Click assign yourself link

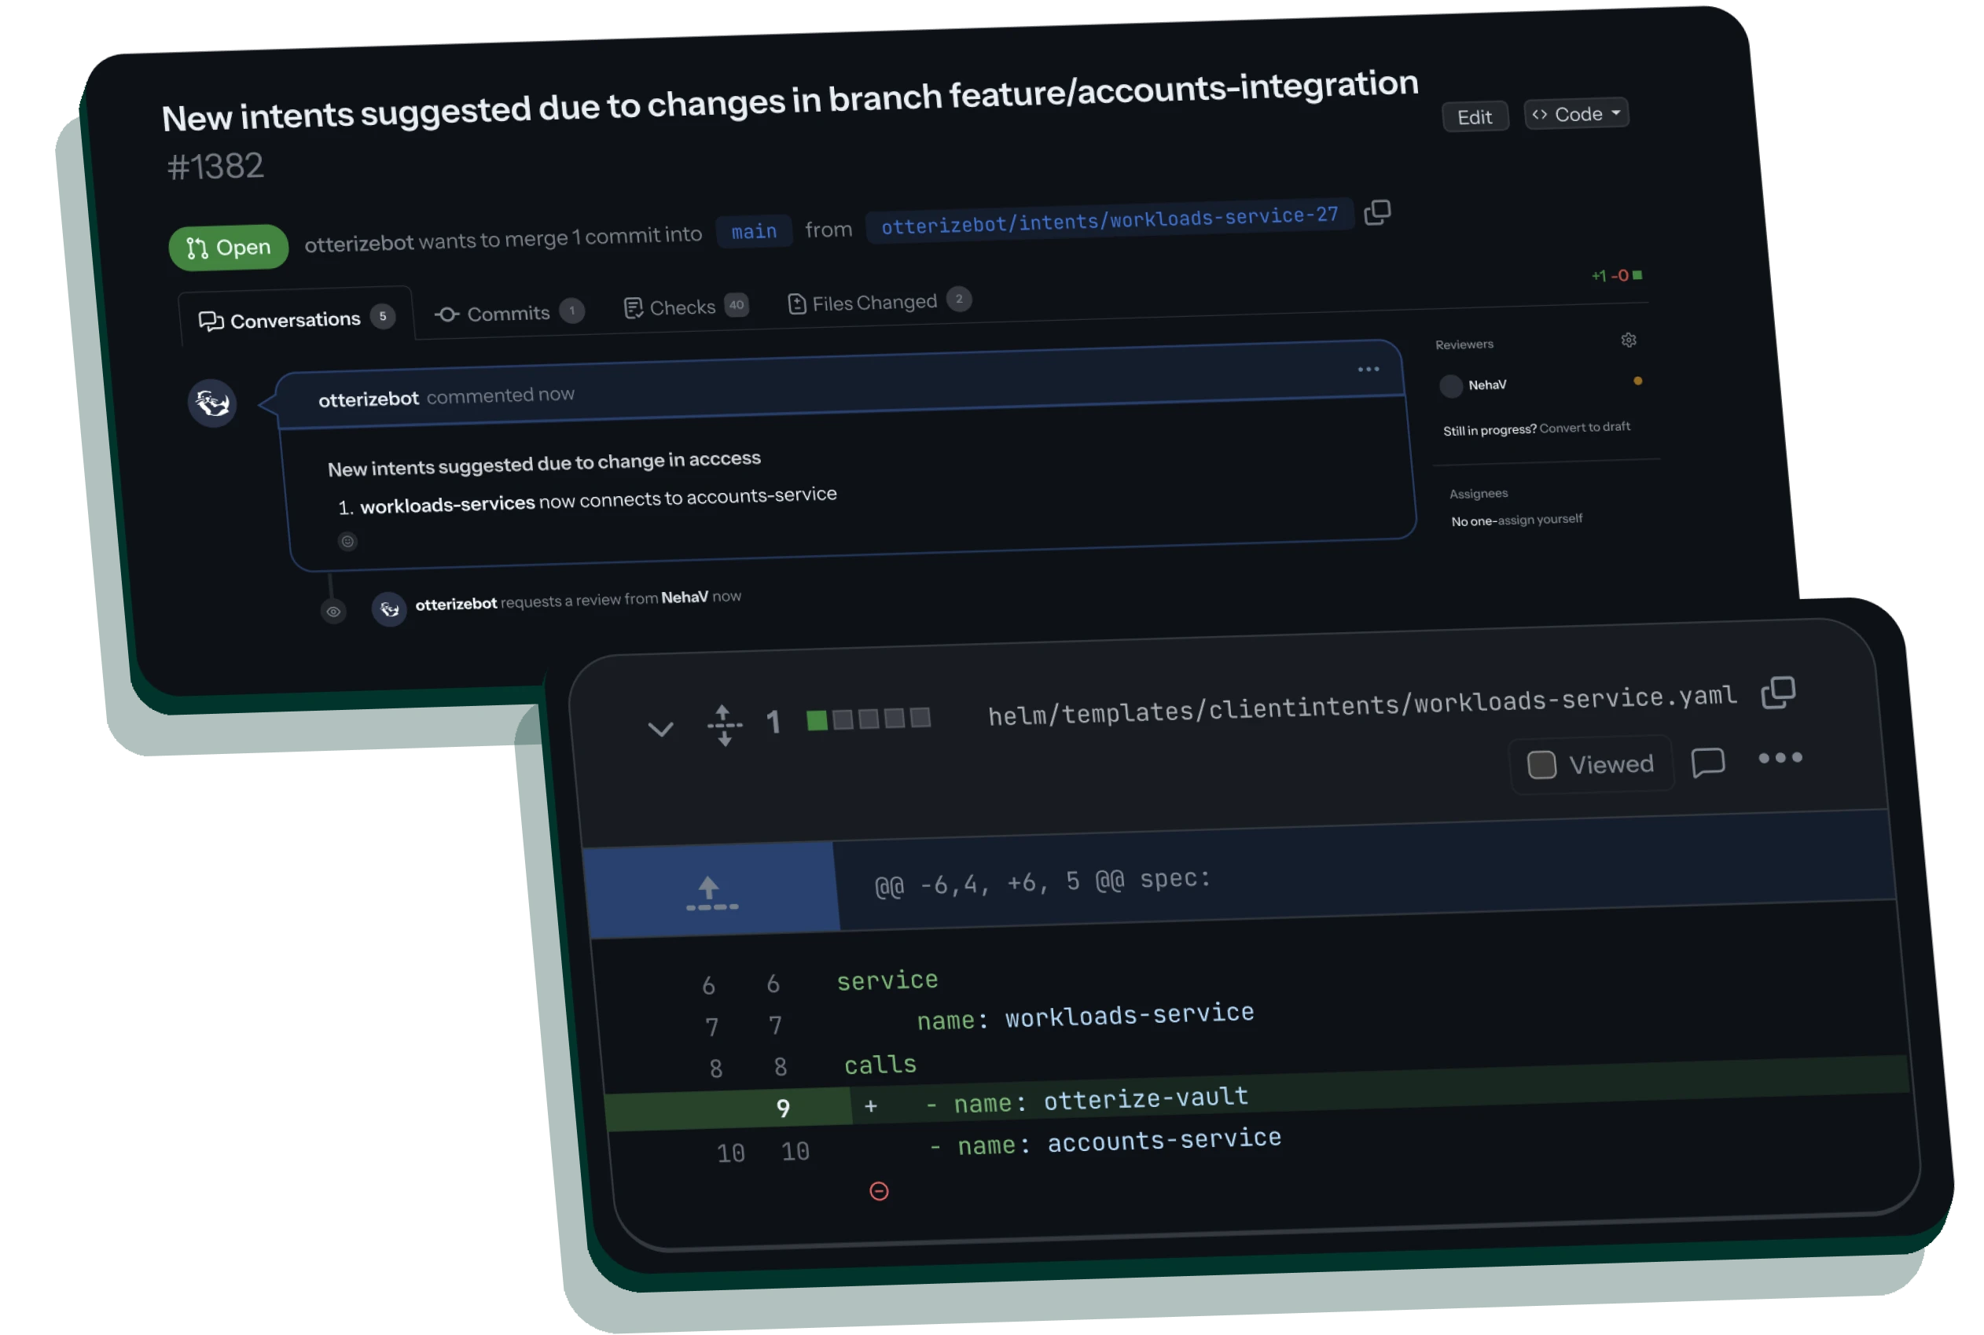pyautogui.click(x=1540, y=520)
